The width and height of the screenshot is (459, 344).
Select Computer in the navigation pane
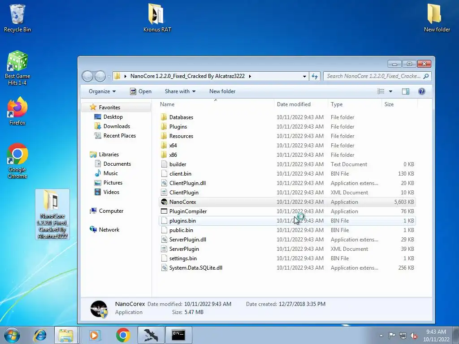(111, 211)
